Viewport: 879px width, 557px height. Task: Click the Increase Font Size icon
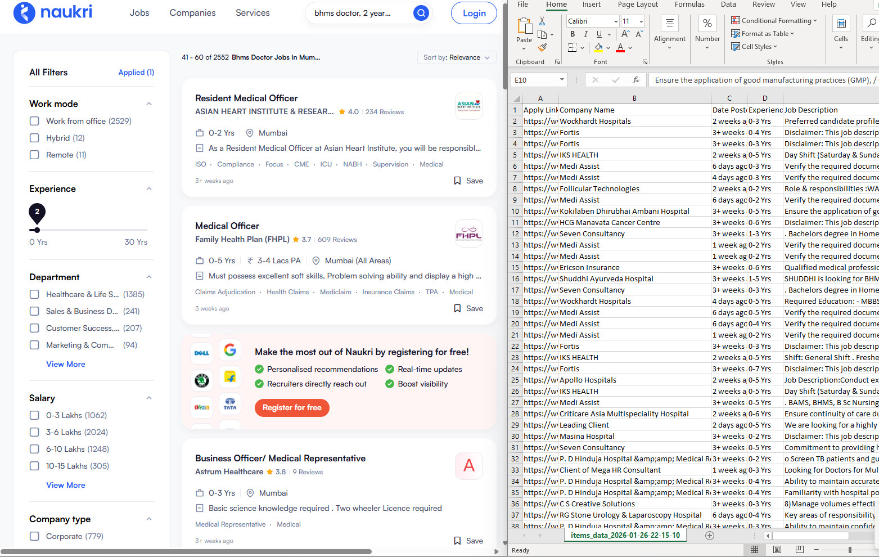625,34
